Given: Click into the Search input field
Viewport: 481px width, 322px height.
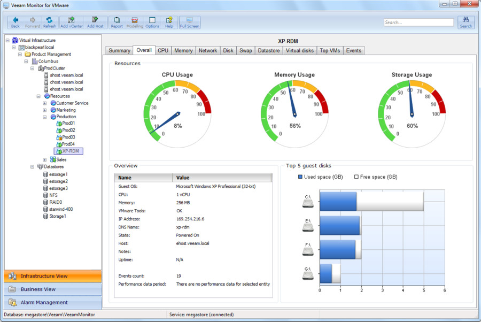Looking at the screenshot, I should tap(418, 22).
